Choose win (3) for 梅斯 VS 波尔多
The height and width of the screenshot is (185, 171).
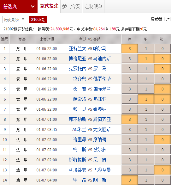130,150
